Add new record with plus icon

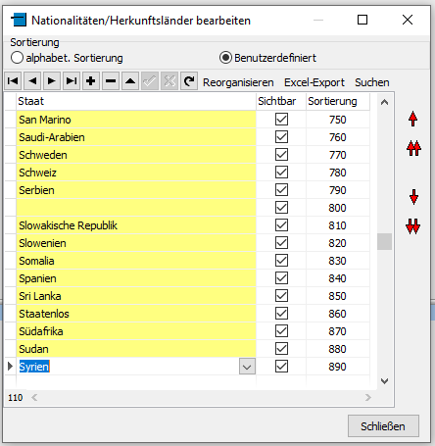[x=91, y=80]
